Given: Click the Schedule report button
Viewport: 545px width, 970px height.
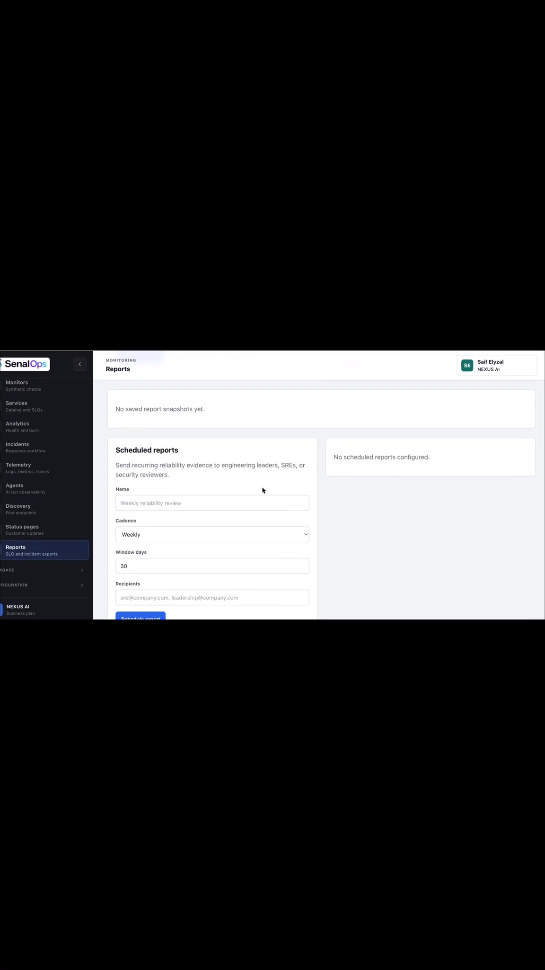Looking at the screenshot, I should coord(141,616).
